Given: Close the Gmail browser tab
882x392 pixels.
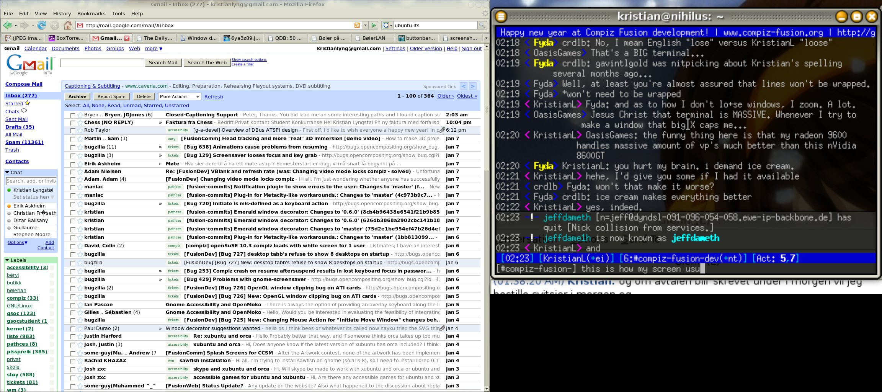Looking at the screenshot, I should coord(126,38).
